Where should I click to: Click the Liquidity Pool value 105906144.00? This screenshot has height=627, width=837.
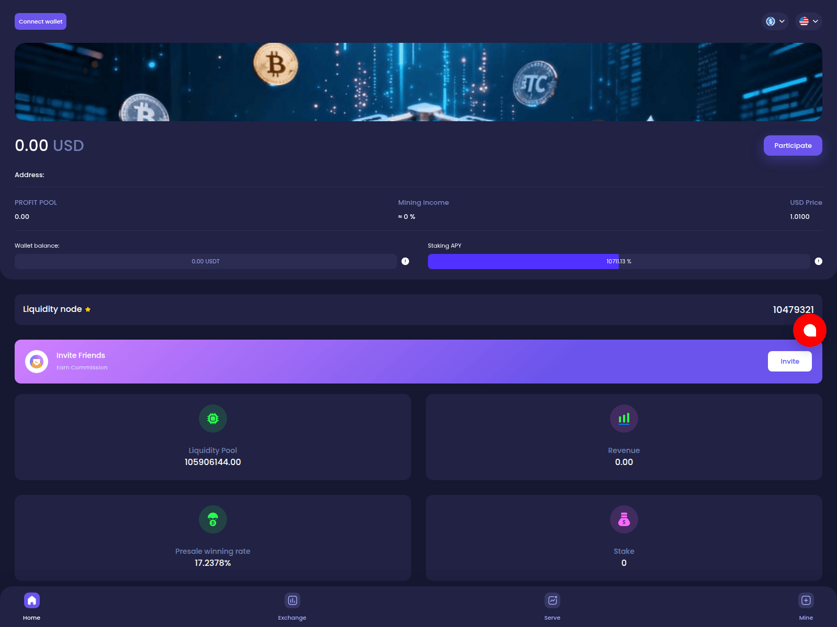pyautogui.click(x=213, y=462)
